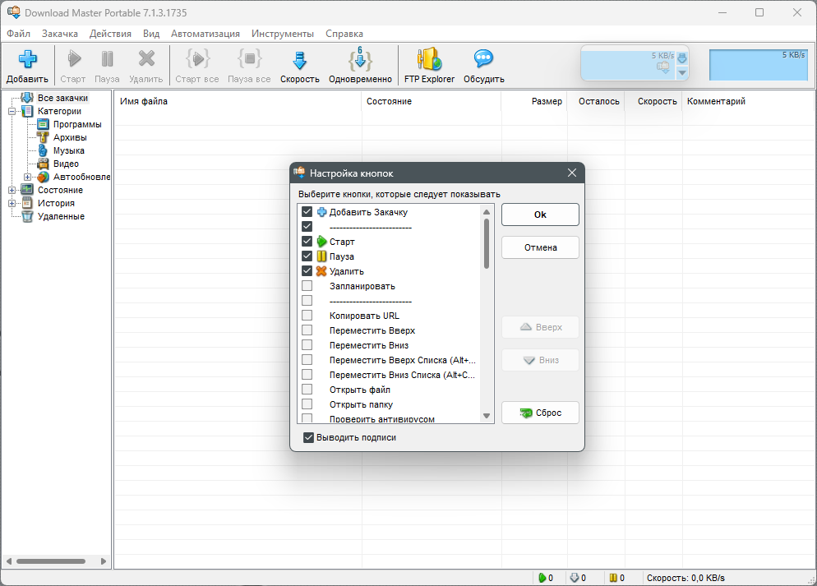
Task: Open the Действия menu
Action: (x=110, y=34)
